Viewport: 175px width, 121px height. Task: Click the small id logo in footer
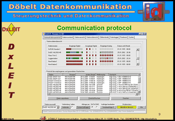click(x=43, y=118)
